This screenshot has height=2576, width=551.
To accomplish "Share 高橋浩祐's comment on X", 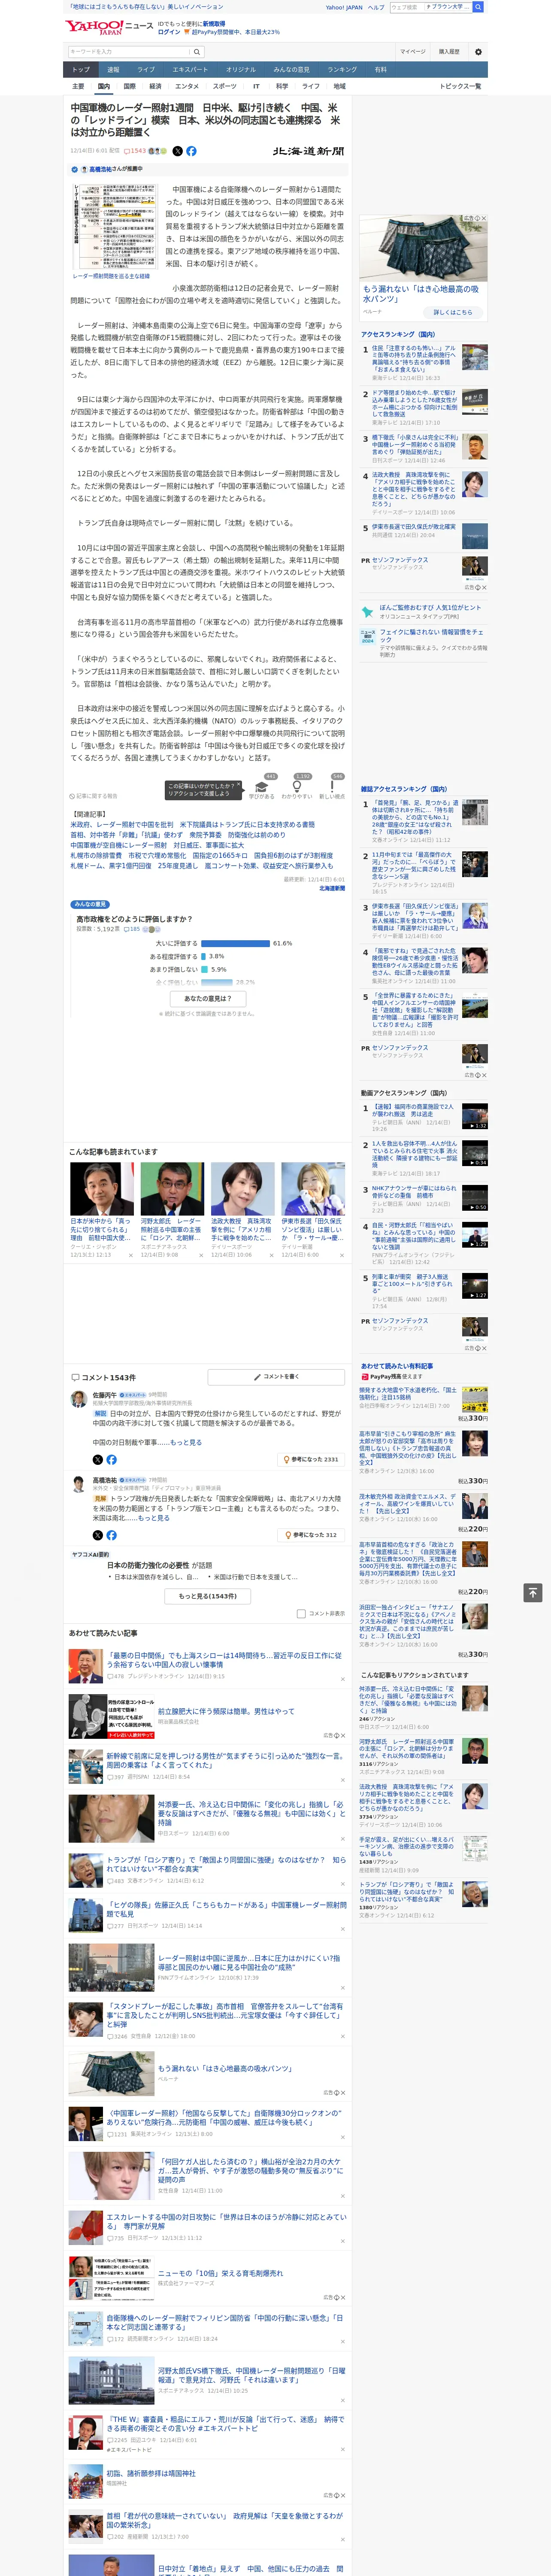I will (x=98, y=1535).
